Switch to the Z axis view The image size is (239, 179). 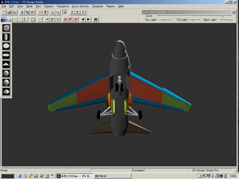coord(83,12)
